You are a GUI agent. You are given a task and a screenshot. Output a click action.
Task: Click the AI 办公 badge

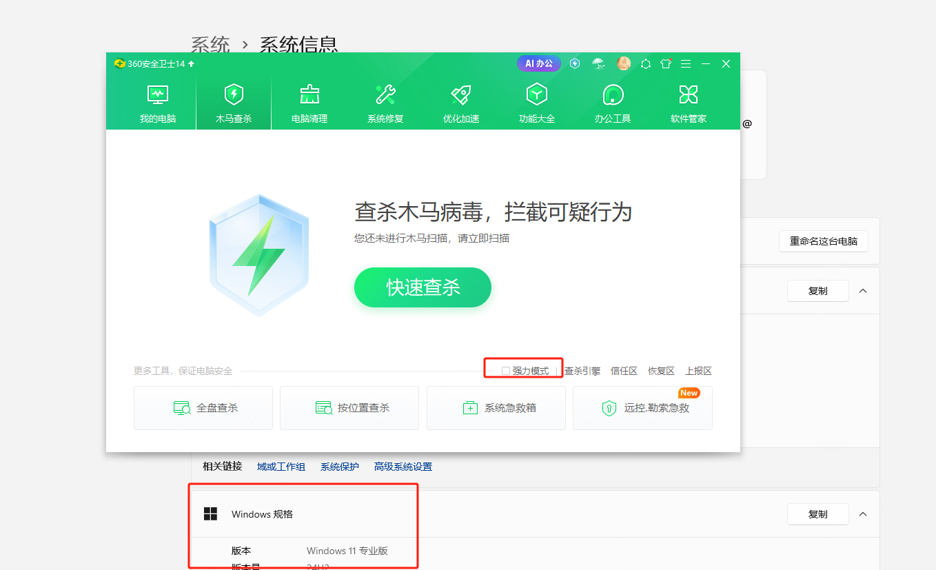pyautogui.click(x=539, y=63)
